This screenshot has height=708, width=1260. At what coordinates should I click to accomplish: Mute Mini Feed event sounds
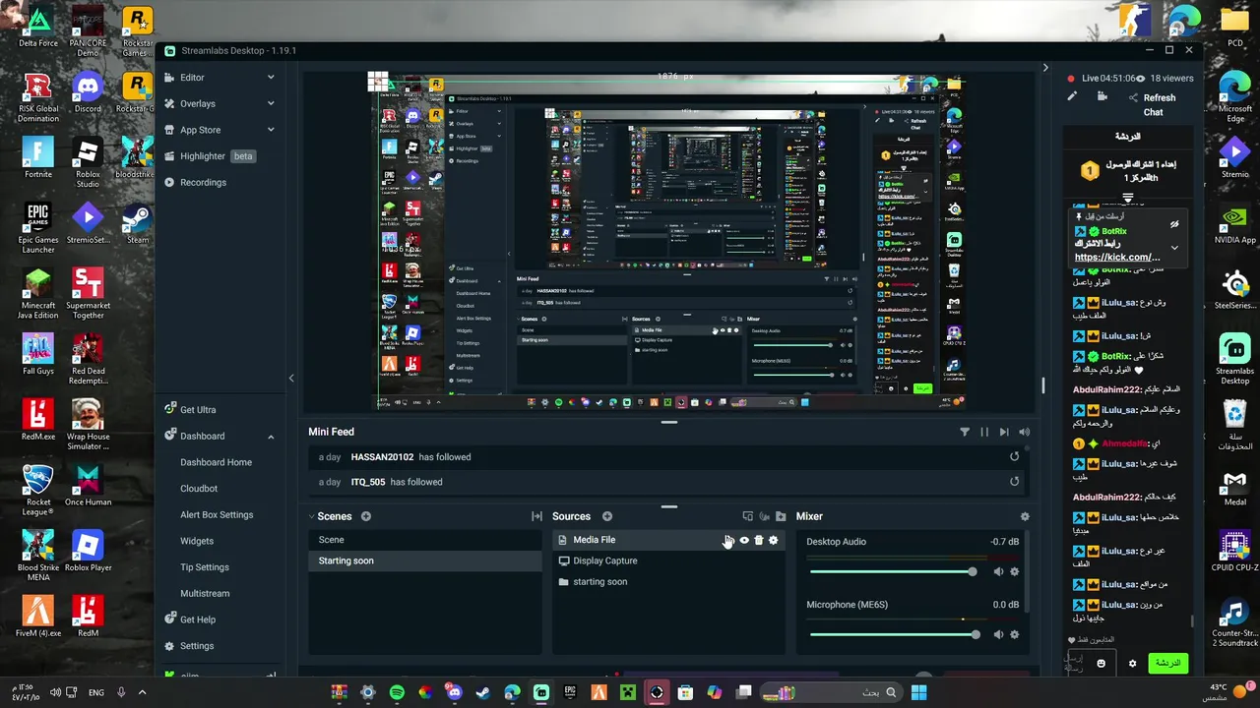coord(1025,432)
